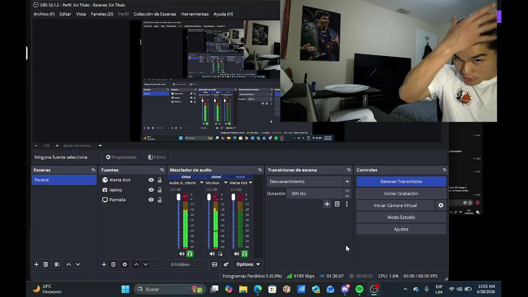This screenshot has width=528, height=297.
Task: Hide the Pantalla source
Action: (x=151, y=200)
